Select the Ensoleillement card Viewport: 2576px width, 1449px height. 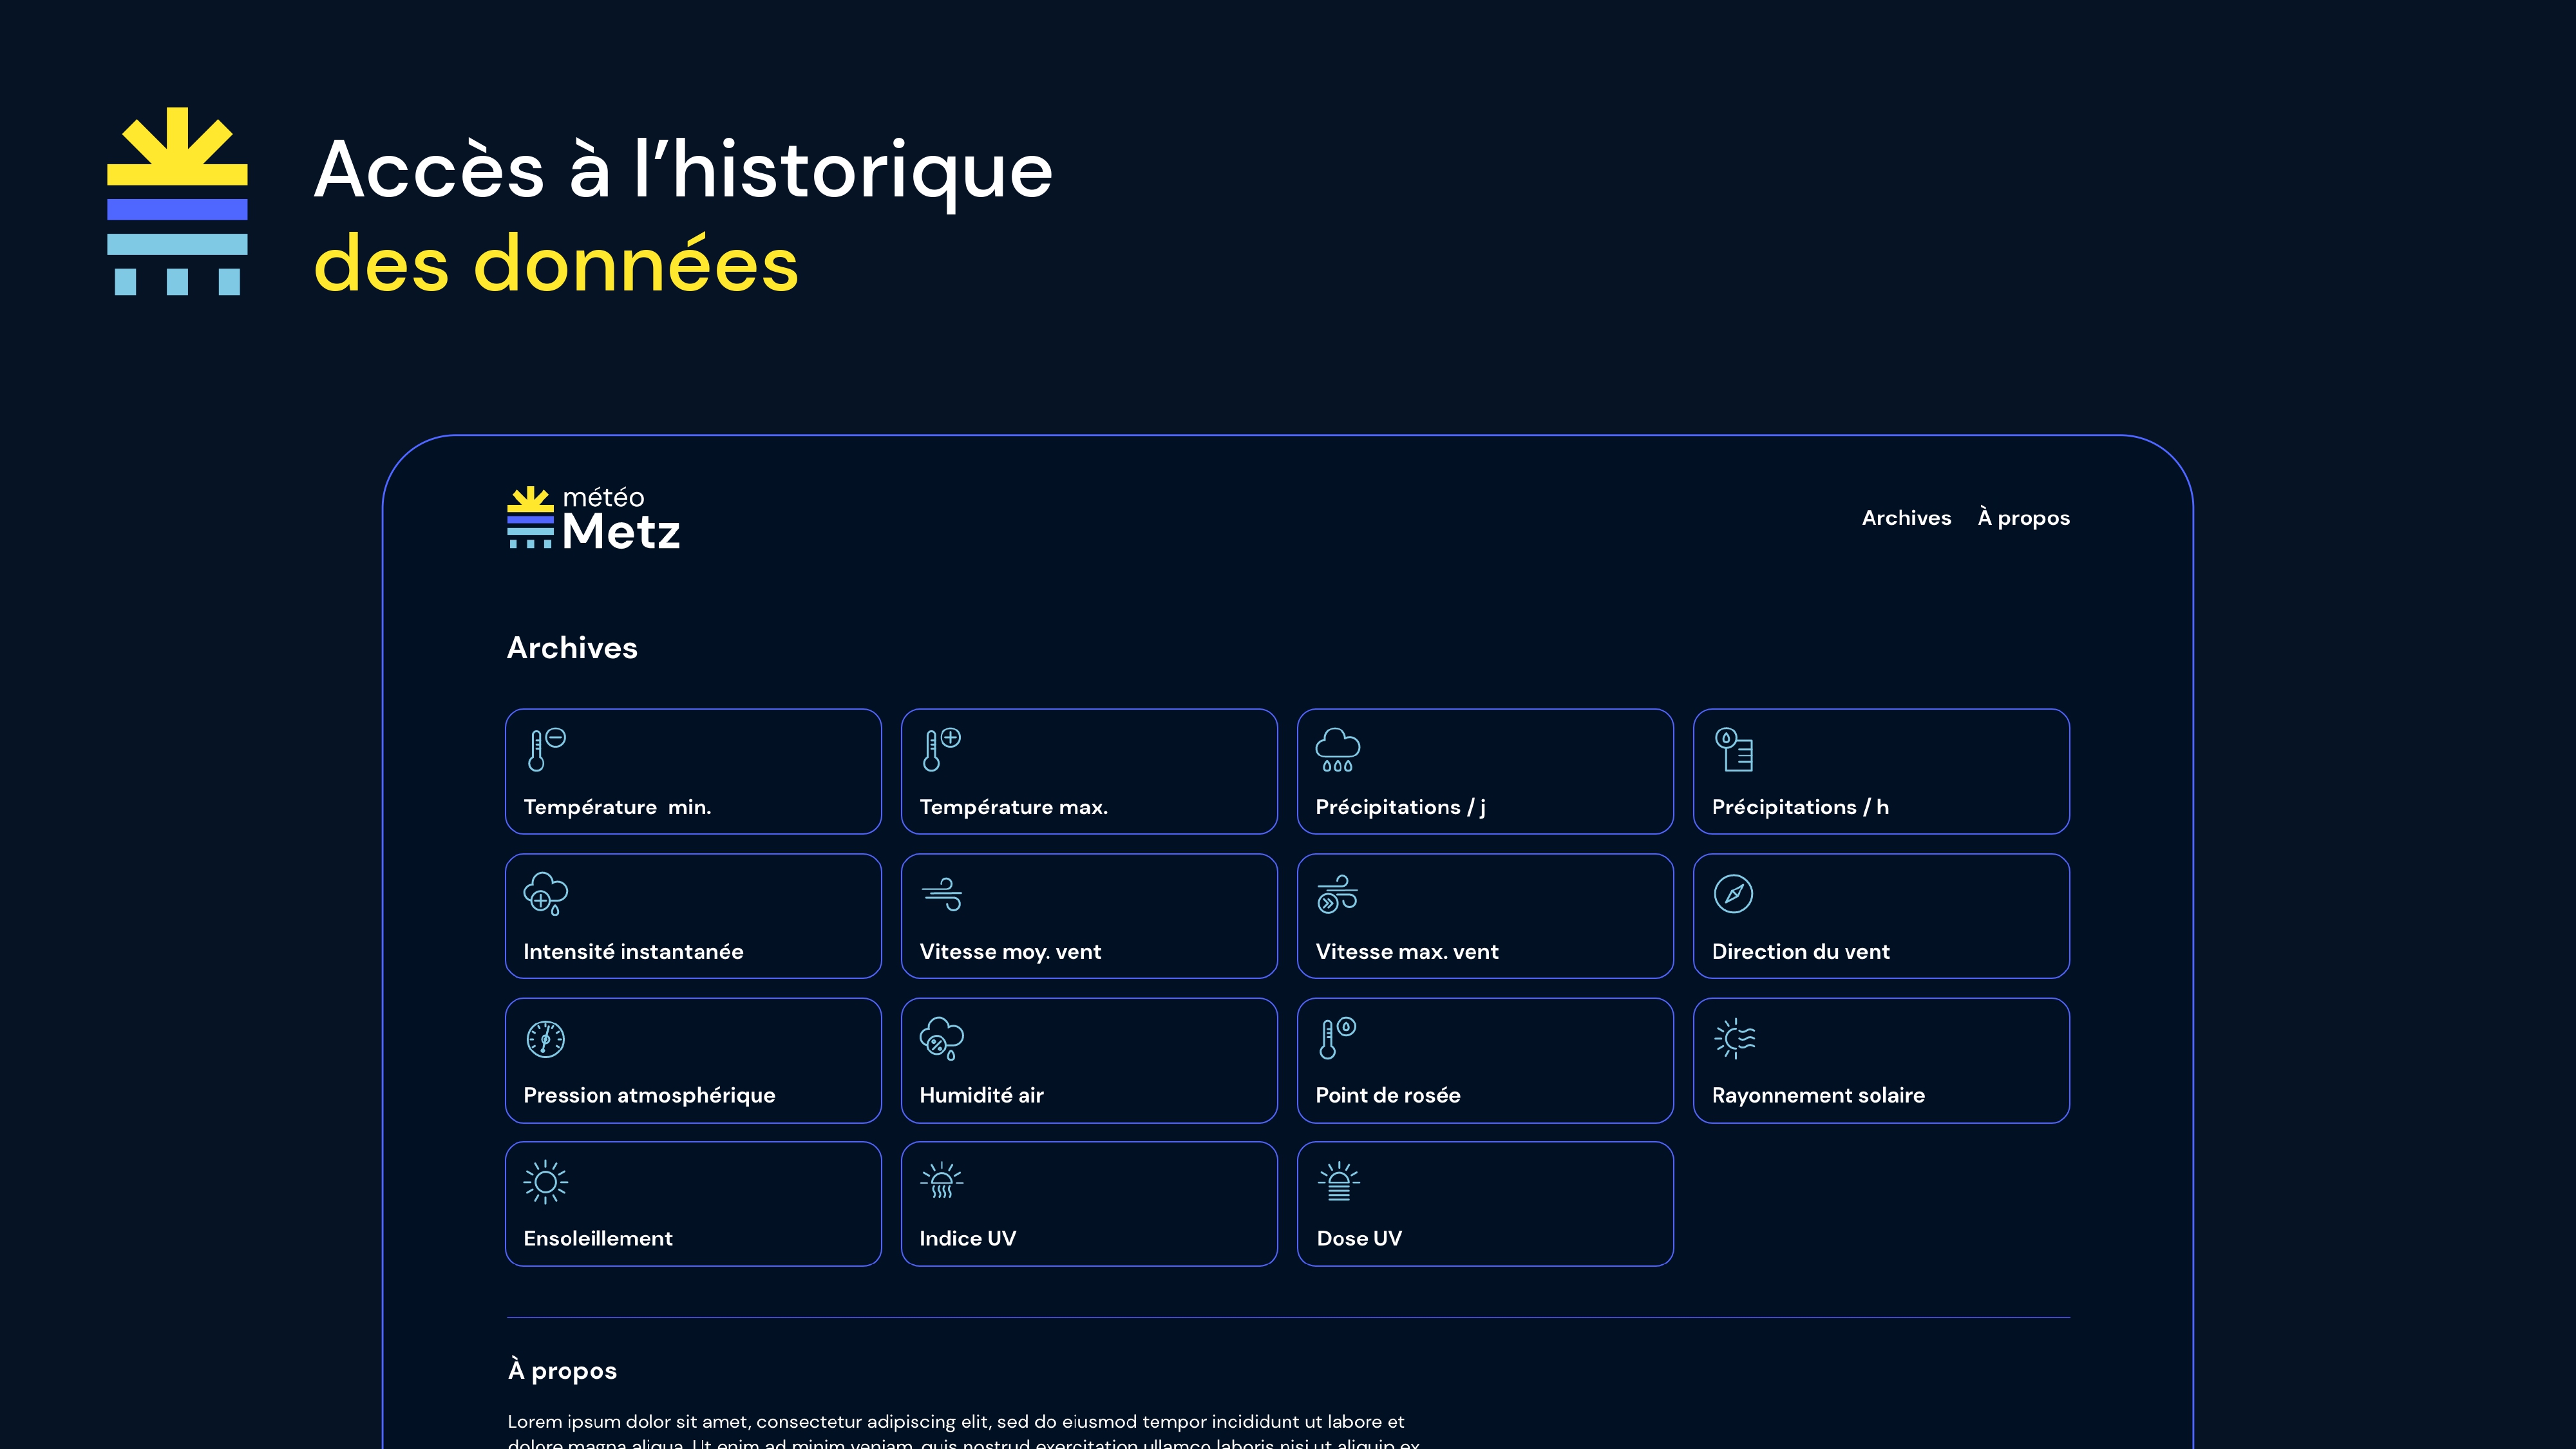click(x=693, y=1204)
